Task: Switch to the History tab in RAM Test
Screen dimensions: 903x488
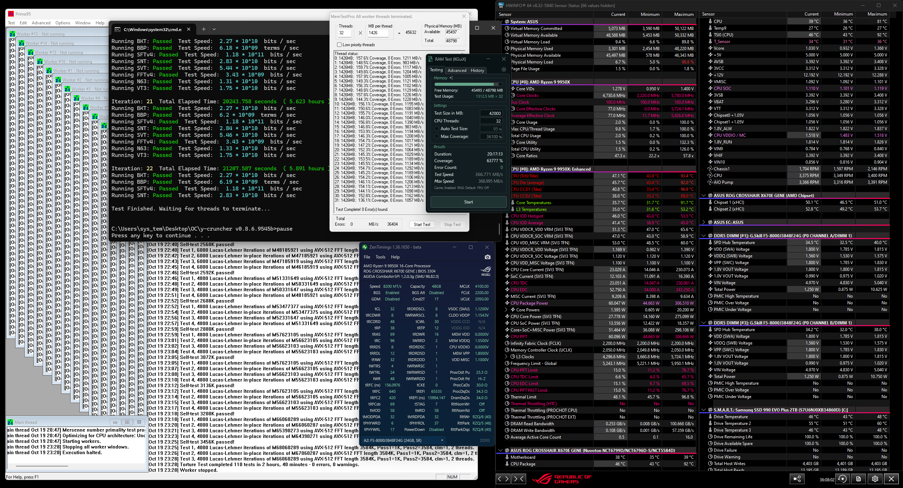Action: 477,70
